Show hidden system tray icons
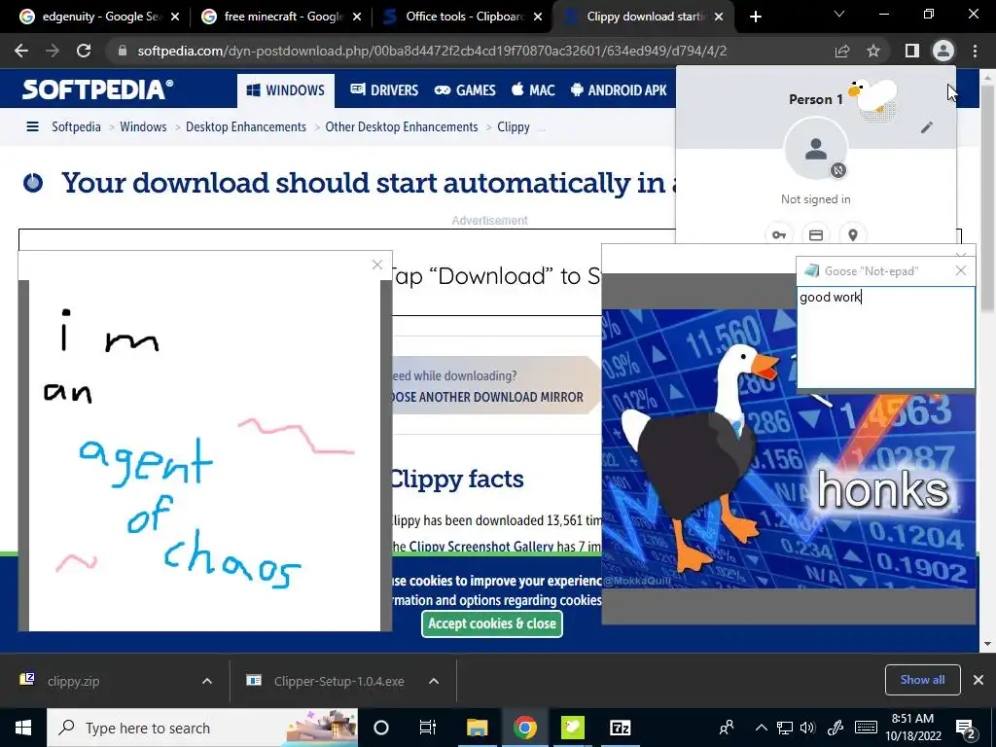Screen dimensions: 996x747 point(761,728)
